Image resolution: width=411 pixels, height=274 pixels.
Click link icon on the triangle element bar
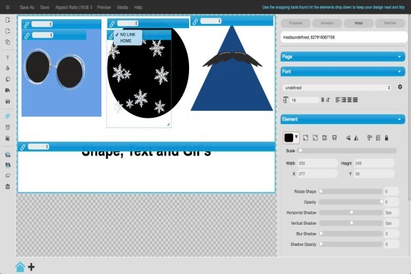(195, 22)
